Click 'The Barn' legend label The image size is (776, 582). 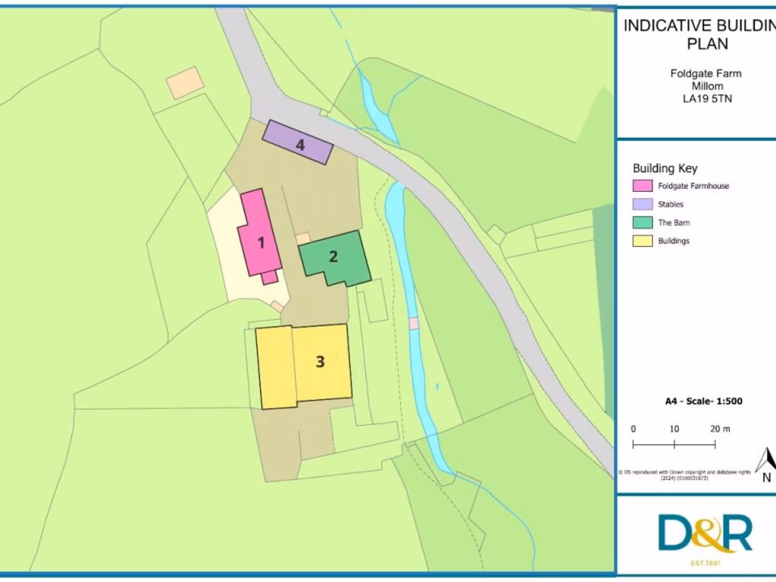click(674, 223)
